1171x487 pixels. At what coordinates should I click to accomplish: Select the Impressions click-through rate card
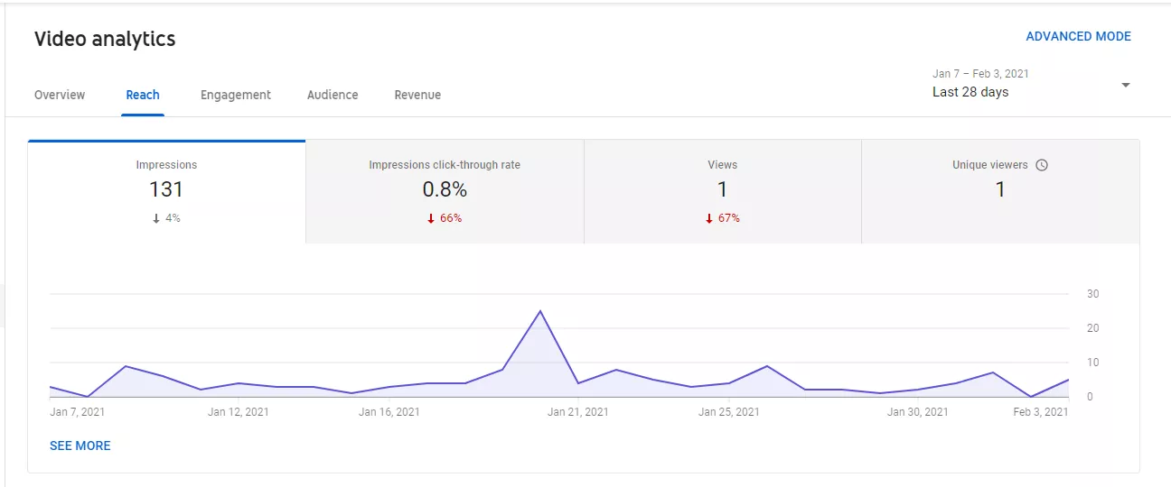coord(445,191)
